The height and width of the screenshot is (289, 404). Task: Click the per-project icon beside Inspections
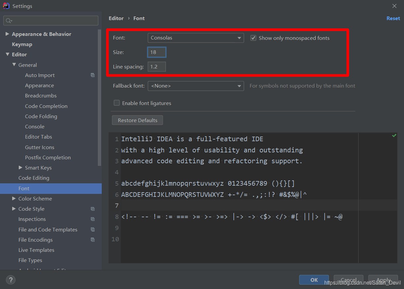coord(93,219)
